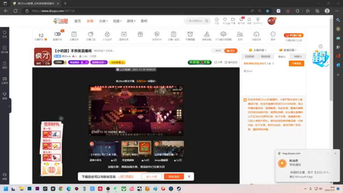The image size is (343, 193).
Task: Open the creator center lightbulb icon
Action: 258,20
